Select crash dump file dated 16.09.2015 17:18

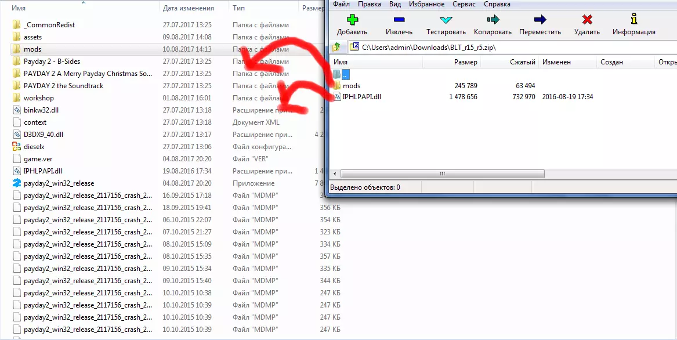(x=88, y=196)
